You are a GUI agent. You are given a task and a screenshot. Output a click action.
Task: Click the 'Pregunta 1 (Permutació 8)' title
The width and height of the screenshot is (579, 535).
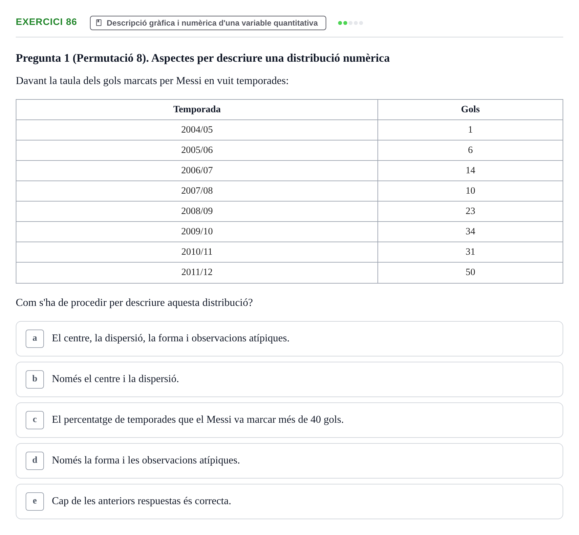pos(203,58)
